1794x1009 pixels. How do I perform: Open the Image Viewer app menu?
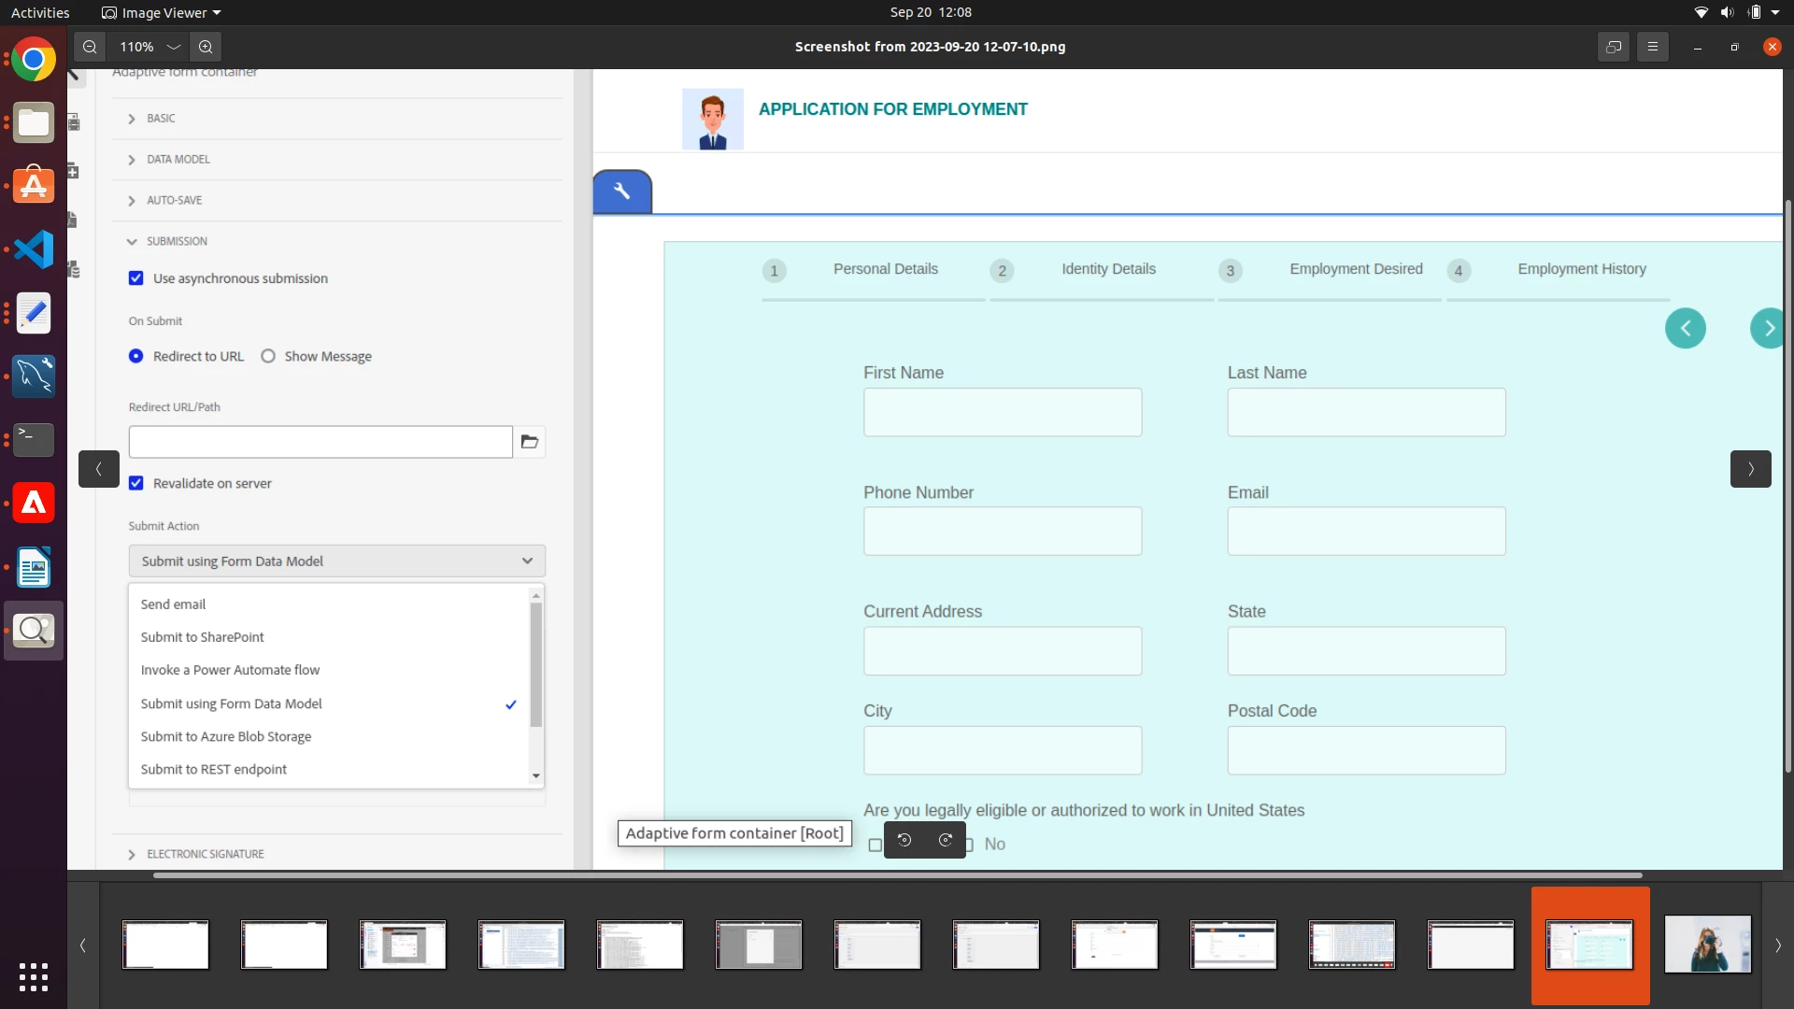click(161, 12)
